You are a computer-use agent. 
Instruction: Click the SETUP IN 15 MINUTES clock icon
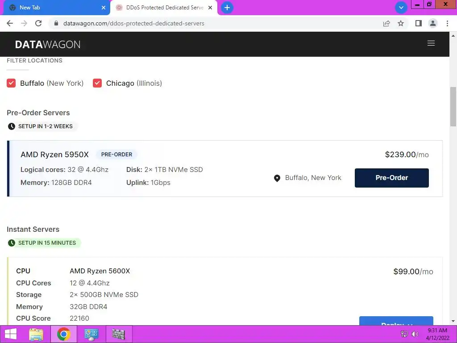pos(11,243)
